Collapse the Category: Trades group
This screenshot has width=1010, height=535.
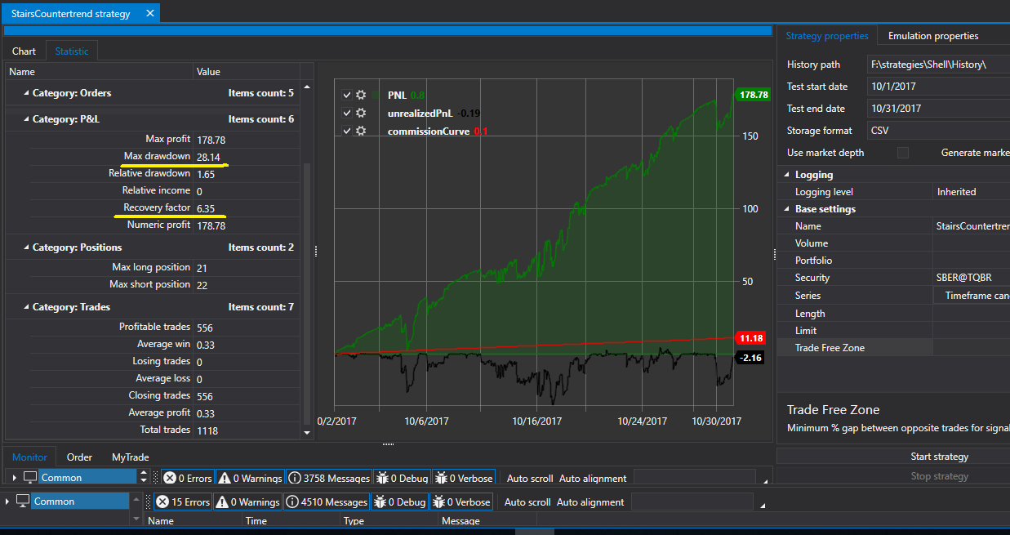click(x=26, y=307)
